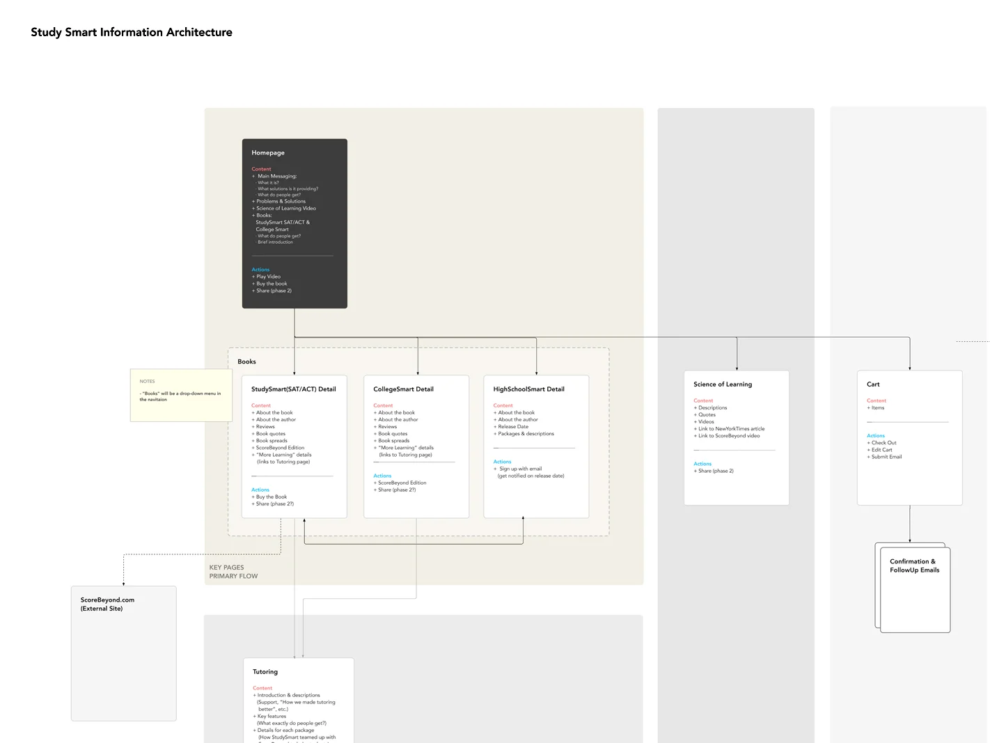Click 'Check Out' action in Cart card
Screen dimensions: 990x743
[884, 443]
